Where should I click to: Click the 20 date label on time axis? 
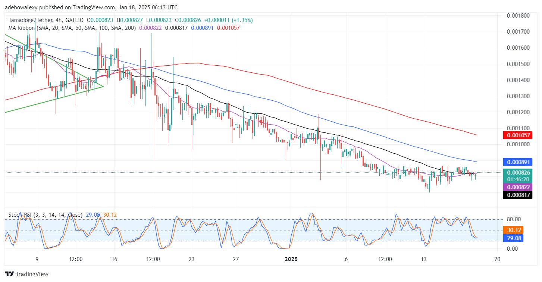point(497,259)
